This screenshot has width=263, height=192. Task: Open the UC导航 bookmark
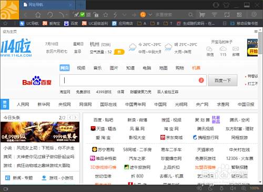[x=29, y=23]
